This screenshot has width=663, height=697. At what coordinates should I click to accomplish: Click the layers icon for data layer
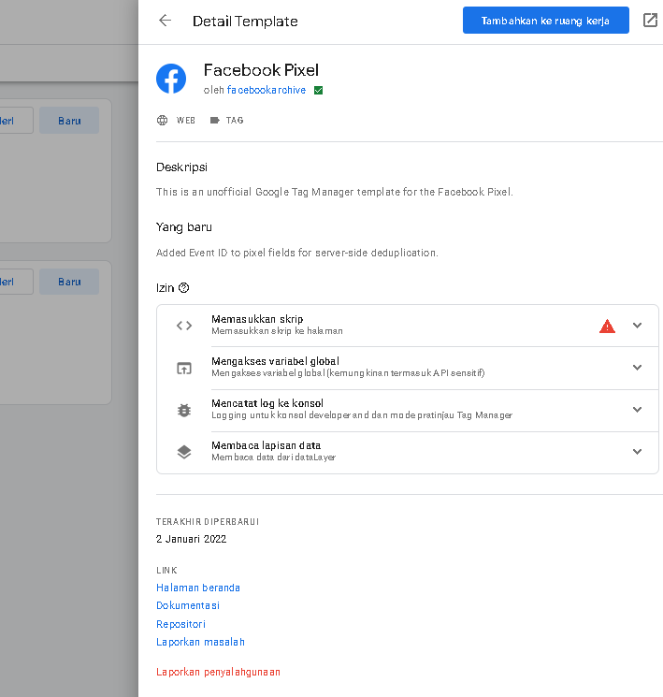(x=184, y=452)
